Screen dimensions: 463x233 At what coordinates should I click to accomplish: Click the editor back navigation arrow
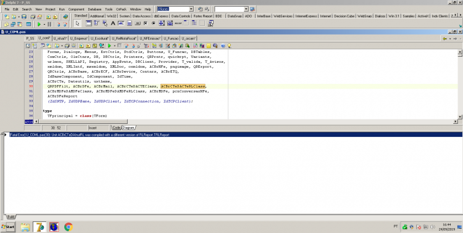(x=444, y=39)
